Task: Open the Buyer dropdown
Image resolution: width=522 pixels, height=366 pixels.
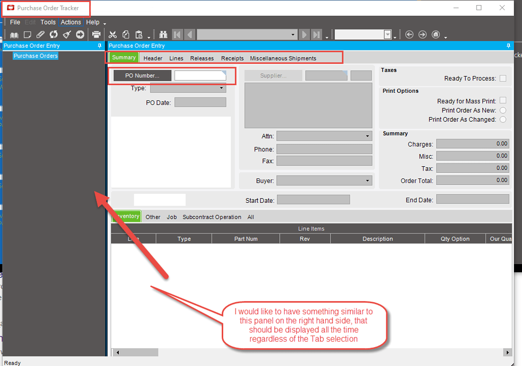Action: tap(367, 180)
